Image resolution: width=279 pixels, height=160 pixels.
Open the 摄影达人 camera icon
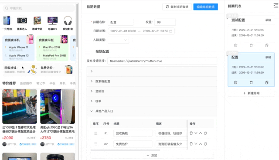[x=22, y=20]
